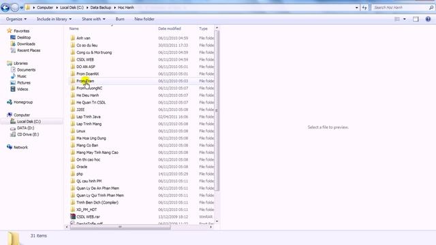Screen dimensions: 436x245
Task: Select Local Disk (C:) breadcrumb
Action: pyautogui.click(x=72, y=7)
